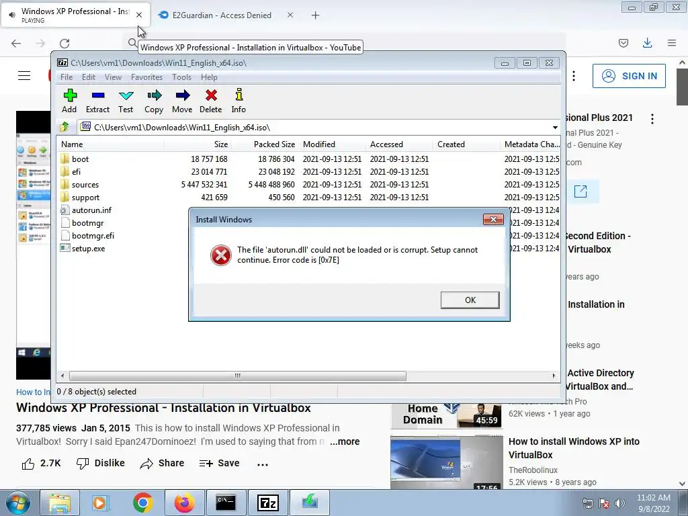Select the Move toolbar icon
This screenshot has width=688, height=516.
point(182,101)
